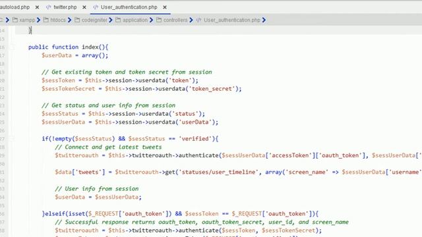The height and width of the screenshot is (237, 422).
Task: Click the 'statuses/user_timeline' string
Action: point(218,172)
